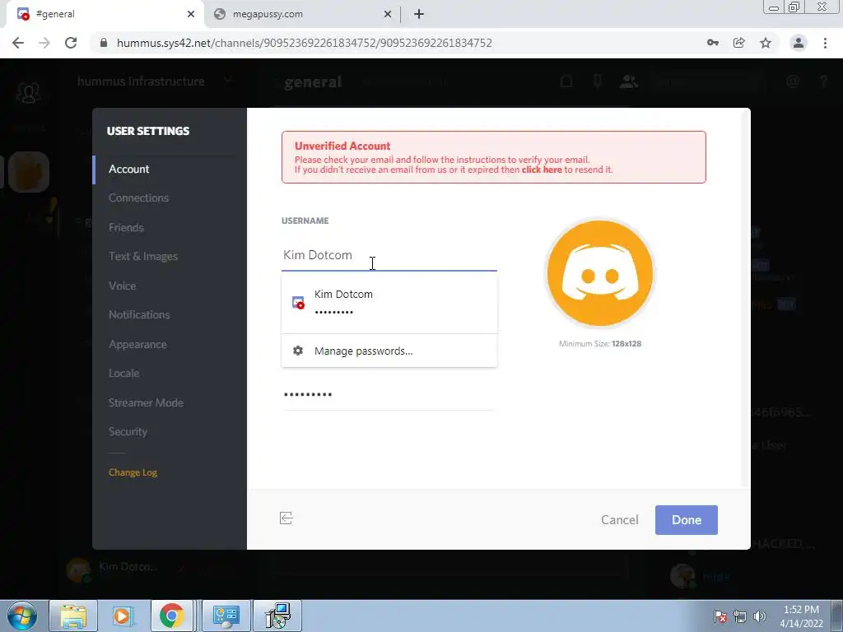Click the Action Center flag tray icon

click(x=720, y=616)
